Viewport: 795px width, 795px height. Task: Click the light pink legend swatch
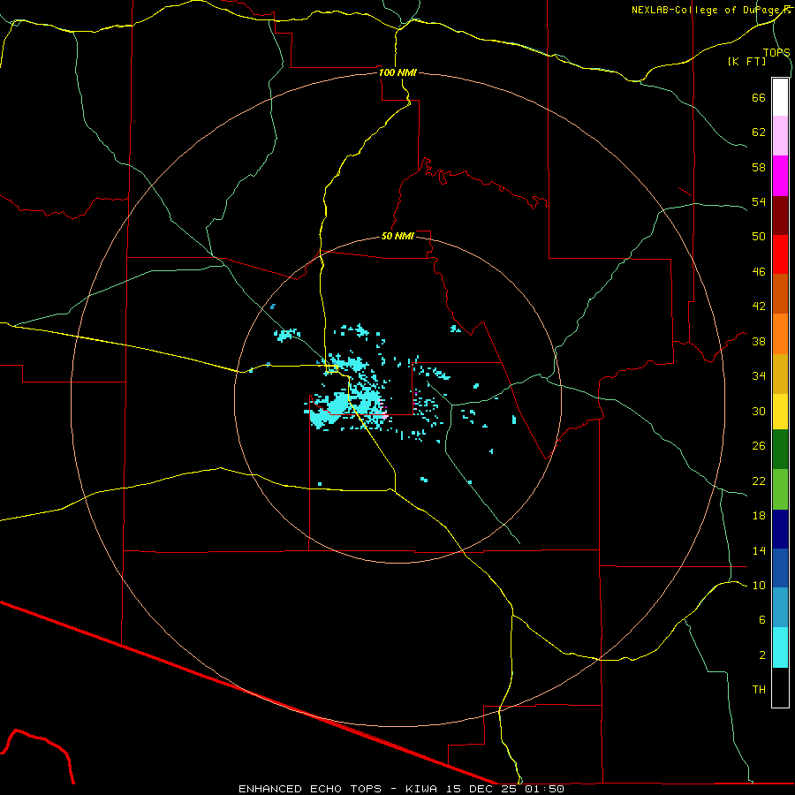780,136
